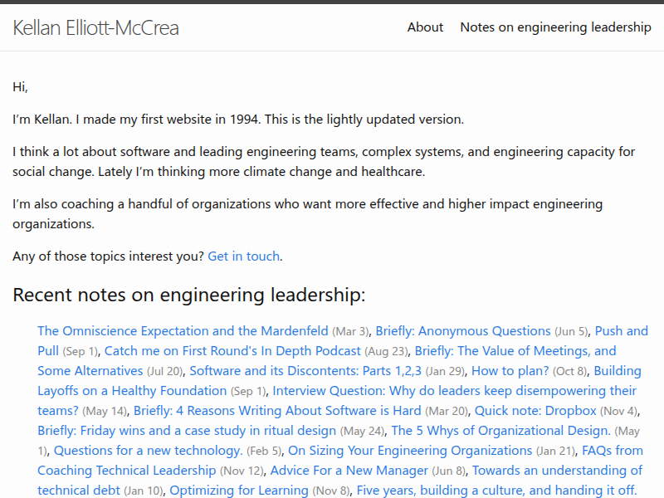Click the (May 24) date text
664x498 pixels.
(362, 431)
